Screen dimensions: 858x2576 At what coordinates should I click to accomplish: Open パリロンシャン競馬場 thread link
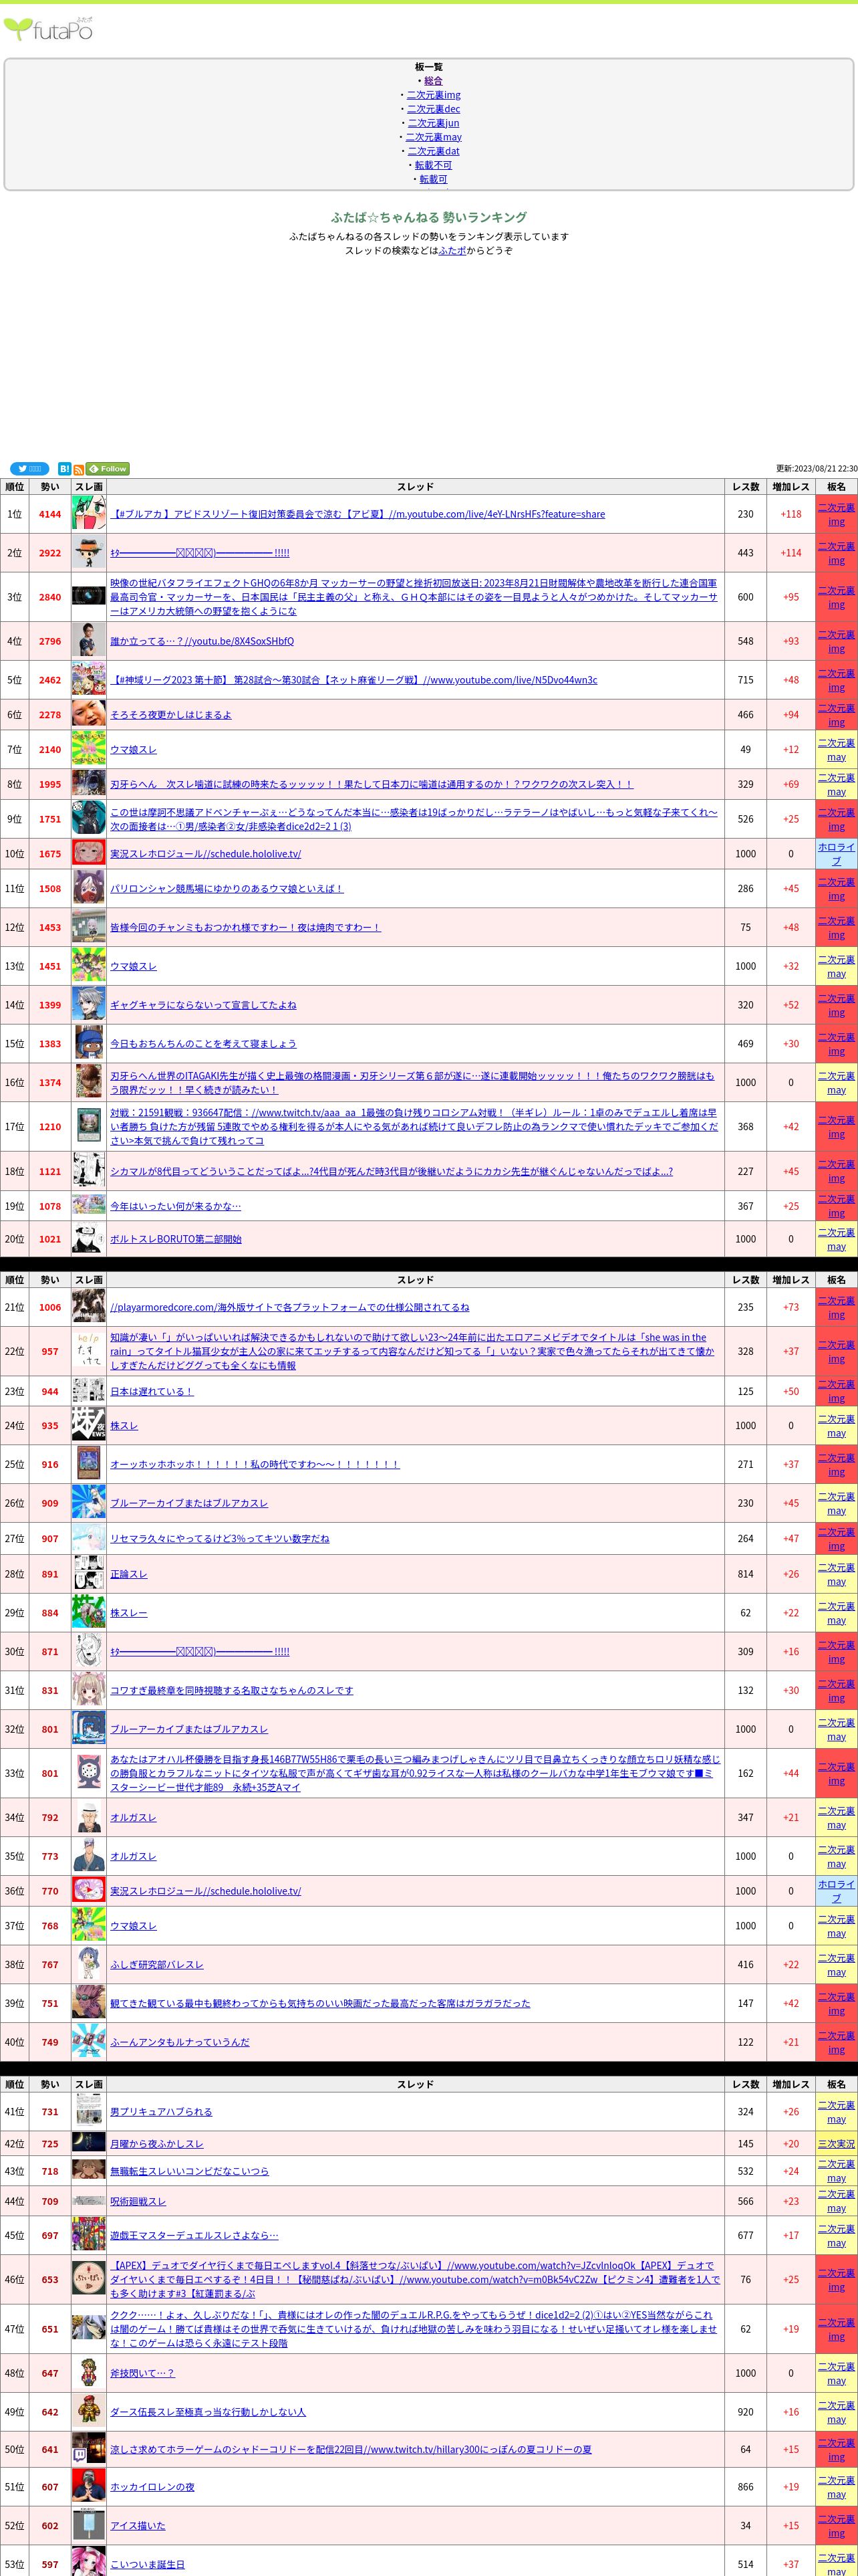[x=227, y=888]
